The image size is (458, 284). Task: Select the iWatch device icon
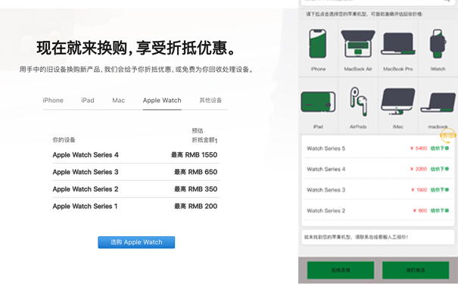pos(438,44)
